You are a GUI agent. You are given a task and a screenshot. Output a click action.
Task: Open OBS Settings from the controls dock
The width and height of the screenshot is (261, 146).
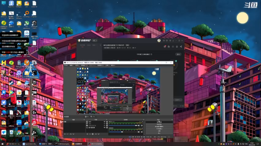[159, 131]
